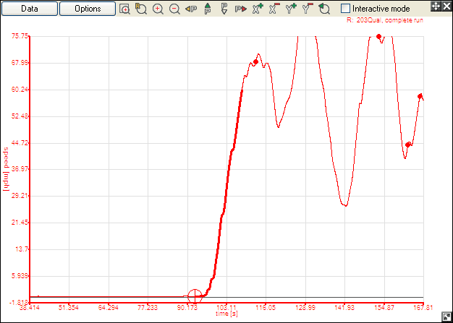Open the Options menu button
453x323 pixels.
coord(86,9)
